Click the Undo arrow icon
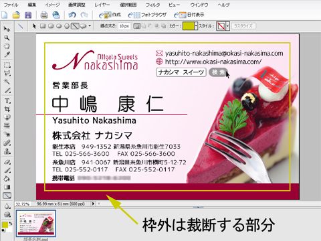 (x=72, y=15)
